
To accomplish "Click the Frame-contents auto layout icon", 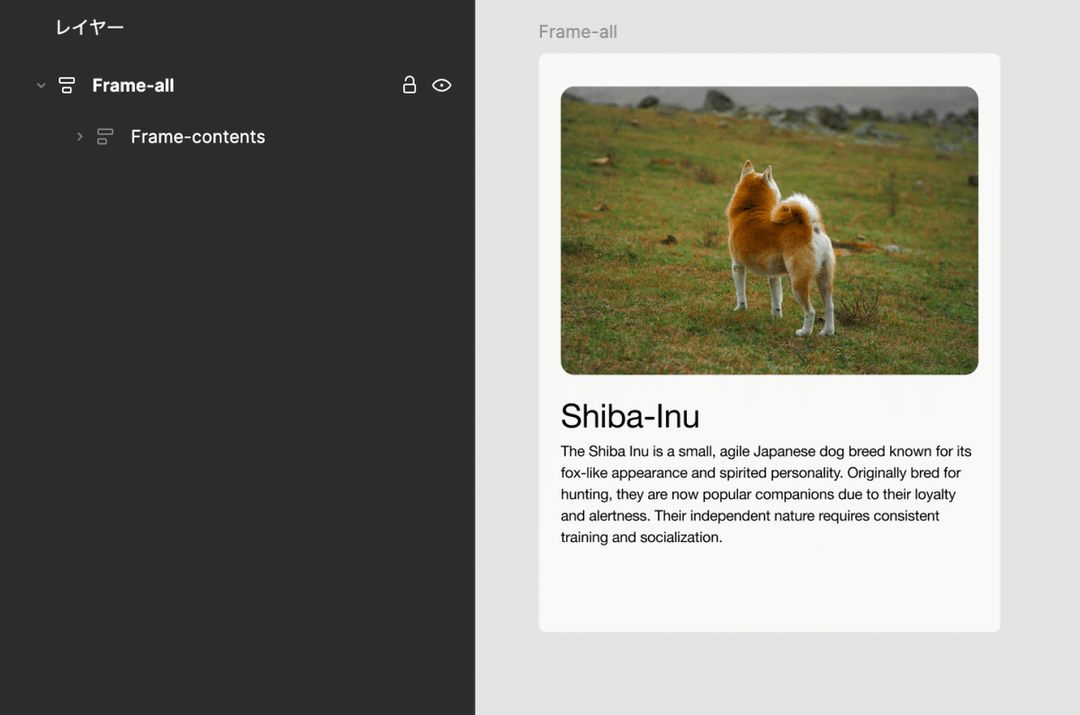I will click(105, 137).
